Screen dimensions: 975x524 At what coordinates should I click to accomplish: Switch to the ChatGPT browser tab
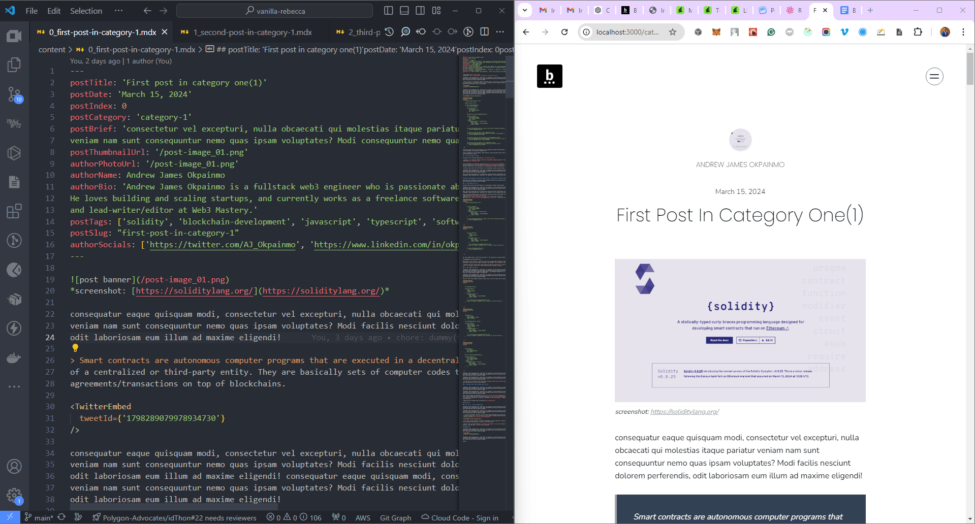(602, 10)
